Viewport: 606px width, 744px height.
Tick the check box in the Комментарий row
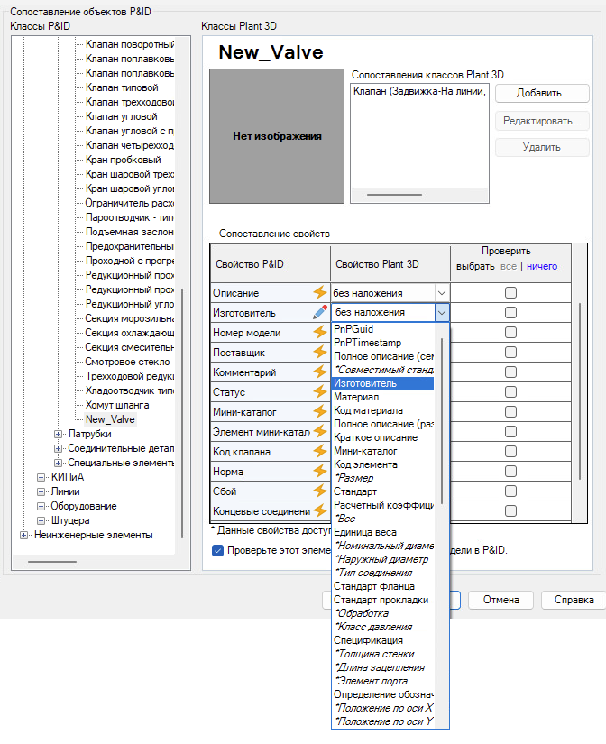pos(510,372)
